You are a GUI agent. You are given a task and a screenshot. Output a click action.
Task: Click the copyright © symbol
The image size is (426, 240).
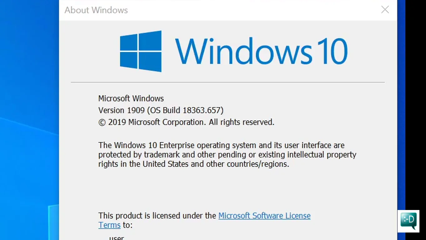click(x=102, y=122)
